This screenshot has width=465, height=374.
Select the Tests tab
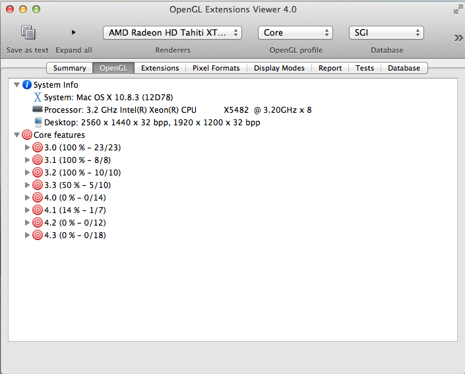pyautogui.click(x=365, y=68)
